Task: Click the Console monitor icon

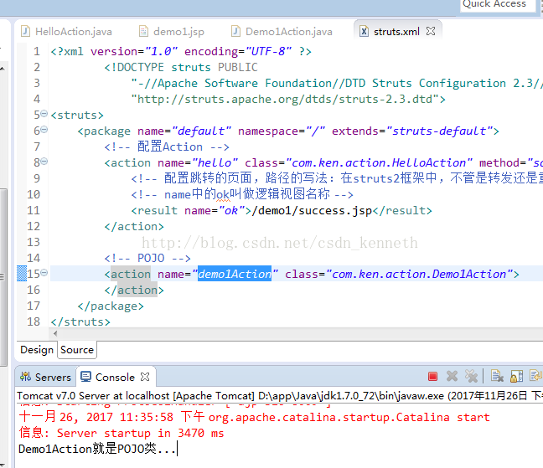Action: coord(85,377)
